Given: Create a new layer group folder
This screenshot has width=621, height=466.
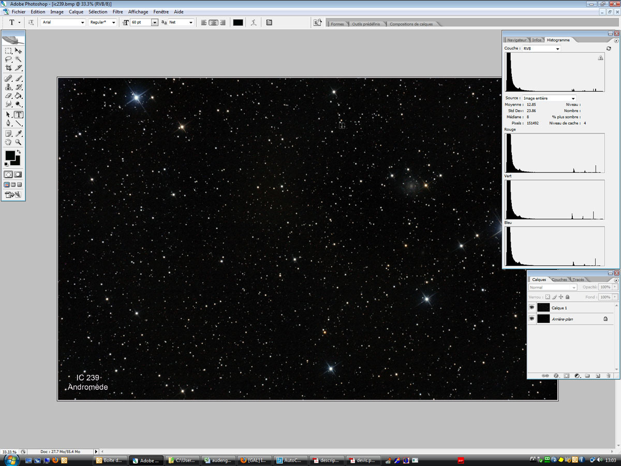Looking at the screenshot, I should (587, 375).
